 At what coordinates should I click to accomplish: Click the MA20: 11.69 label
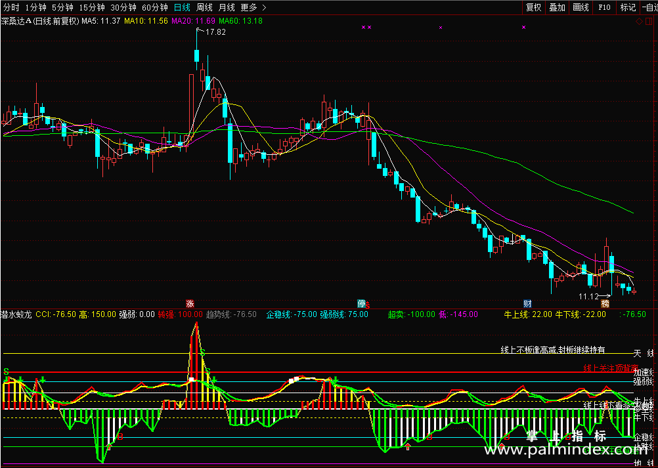tap(194, 20)
